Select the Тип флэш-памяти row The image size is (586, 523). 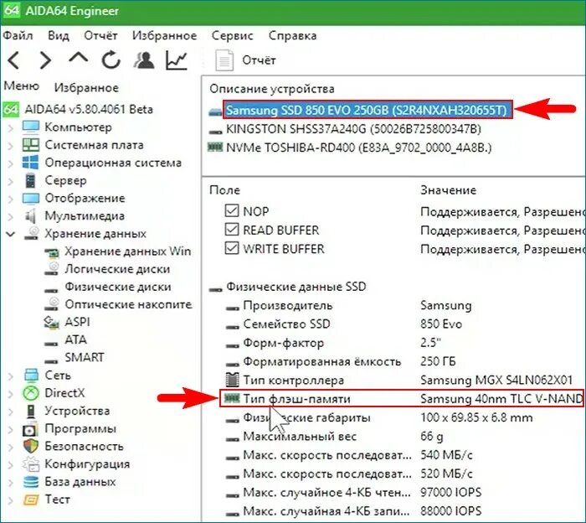(401, 399)
